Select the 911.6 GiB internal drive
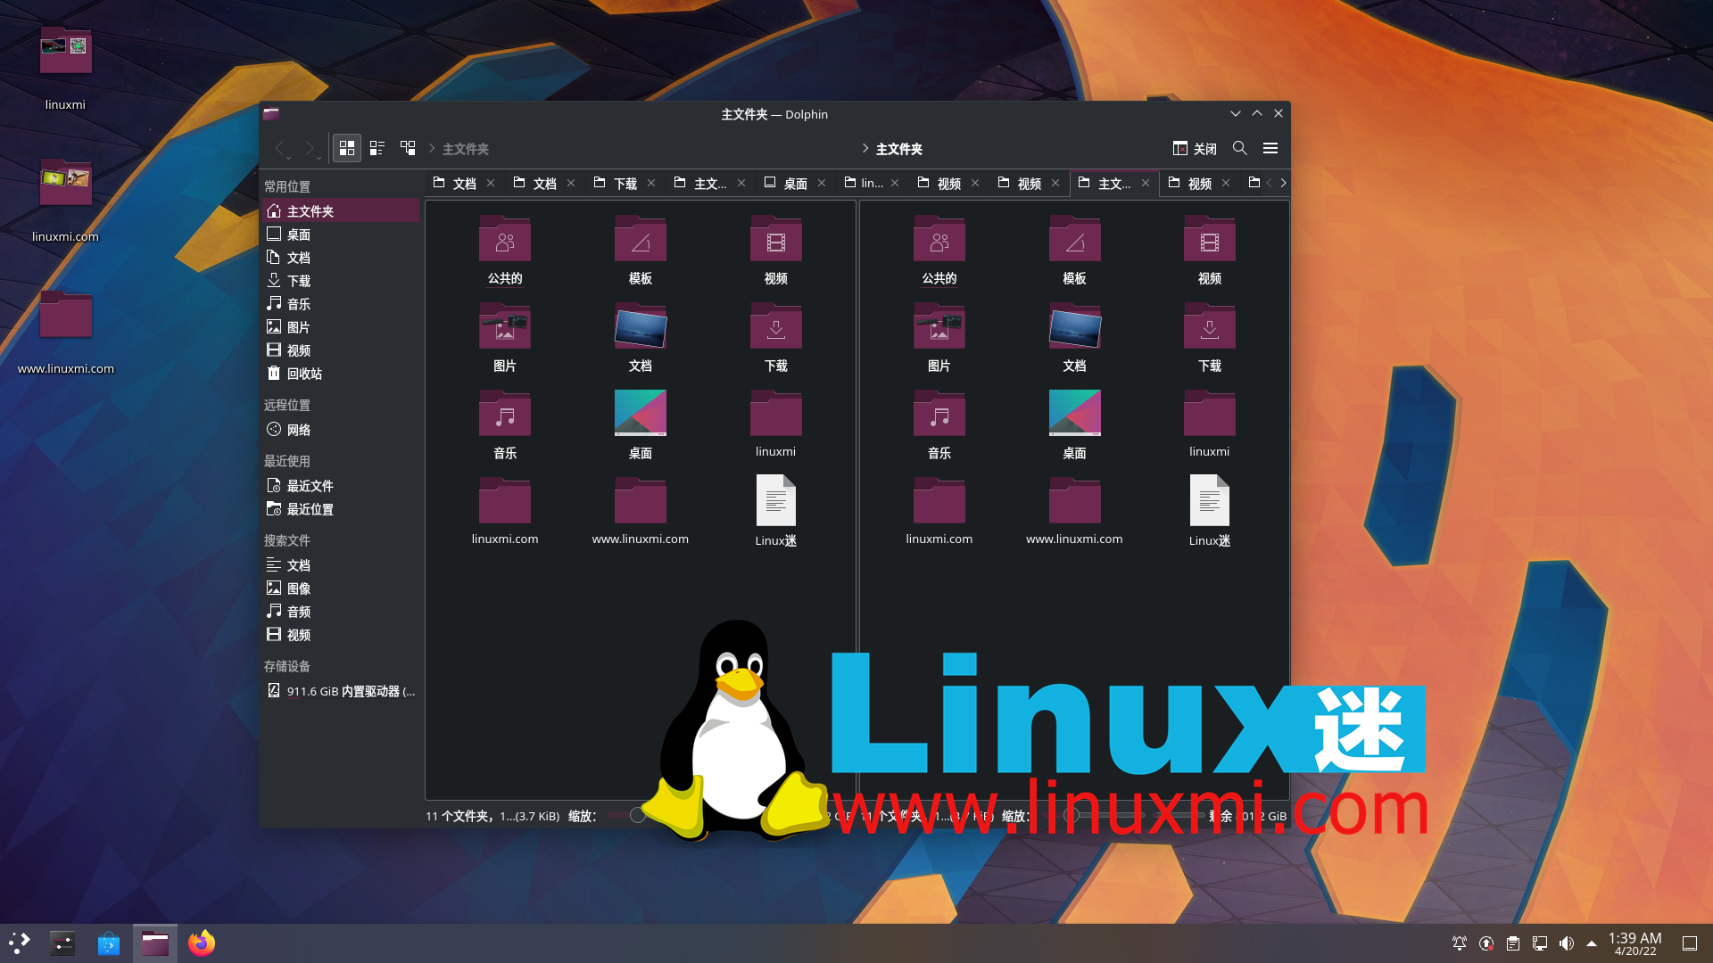 tap(341, 690)
